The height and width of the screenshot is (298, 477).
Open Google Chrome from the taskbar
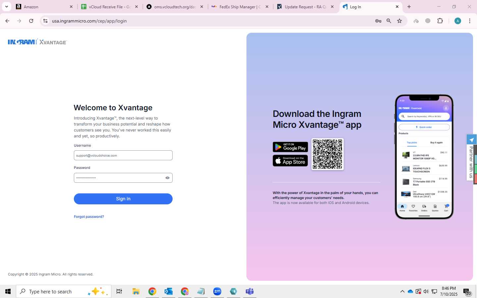[152, 291]
